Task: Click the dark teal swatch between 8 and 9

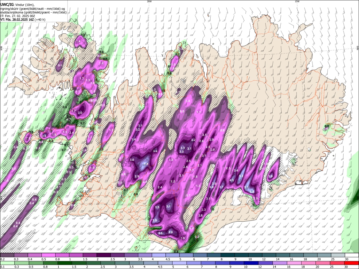Action: [x=228, y=255]
